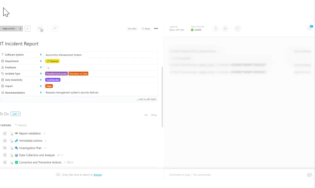Open the Report validation subtask
The image size is (315, 188).
click(30, 134)
